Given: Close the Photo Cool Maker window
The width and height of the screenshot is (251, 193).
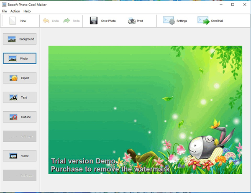Looking at the screenshot, I should tap(245, 5).
